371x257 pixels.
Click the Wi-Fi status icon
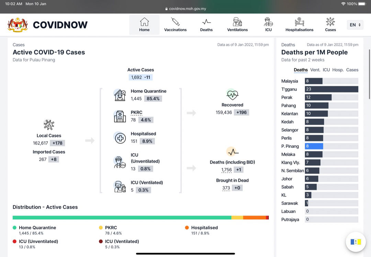tap(343, 4)
